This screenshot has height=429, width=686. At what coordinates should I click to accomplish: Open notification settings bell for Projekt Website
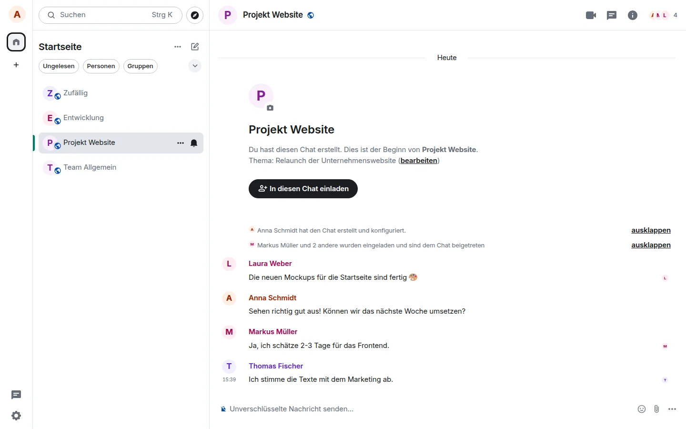tap(194, 143)
